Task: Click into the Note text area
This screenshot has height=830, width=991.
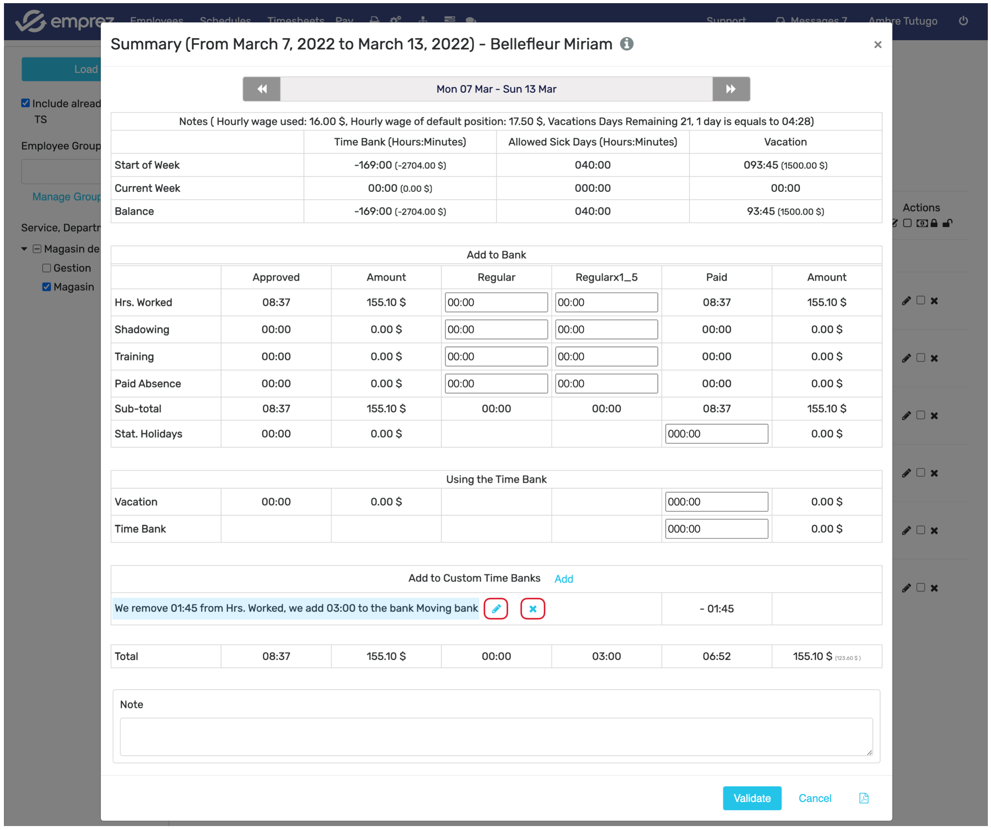Action: [496, 737]
